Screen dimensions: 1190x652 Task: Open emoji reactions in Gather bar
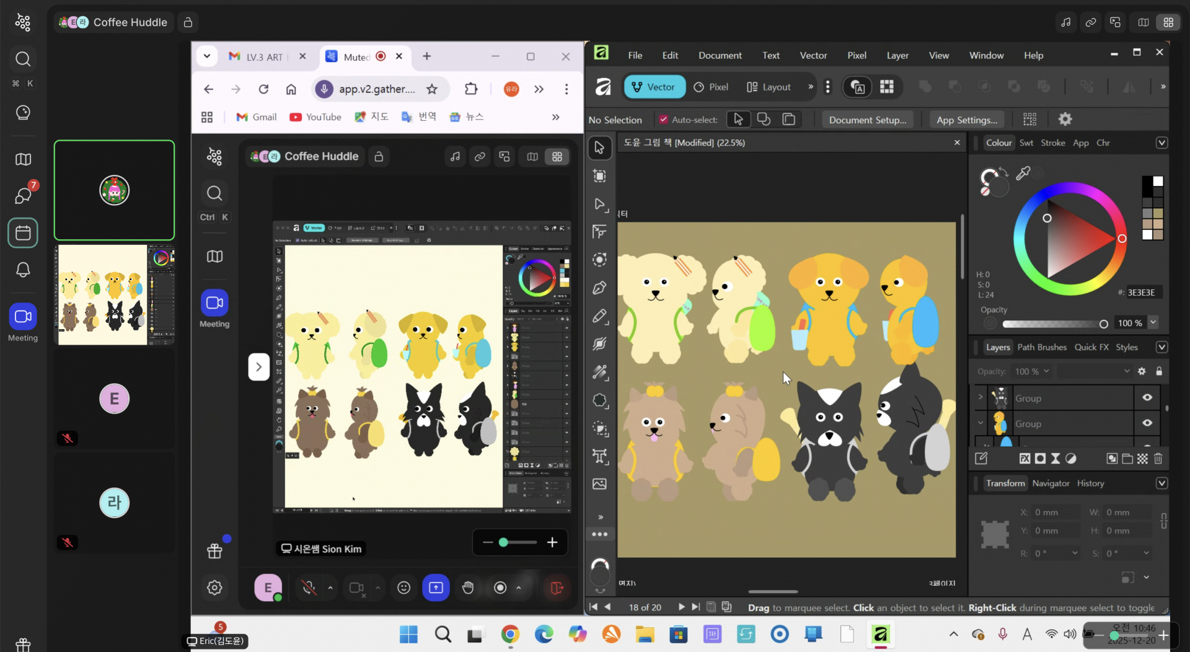tap(403, 588)
